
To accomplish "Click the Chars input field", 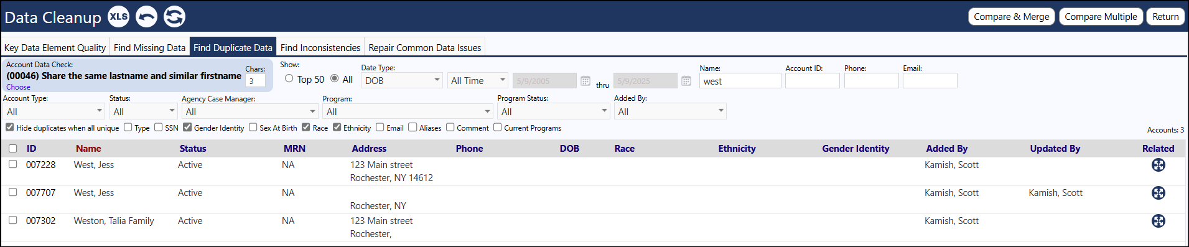I will 255,81.
